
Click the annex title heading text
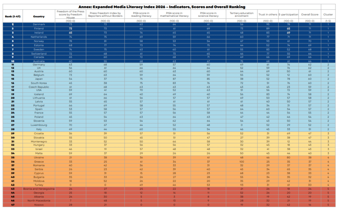click(162, 7)
